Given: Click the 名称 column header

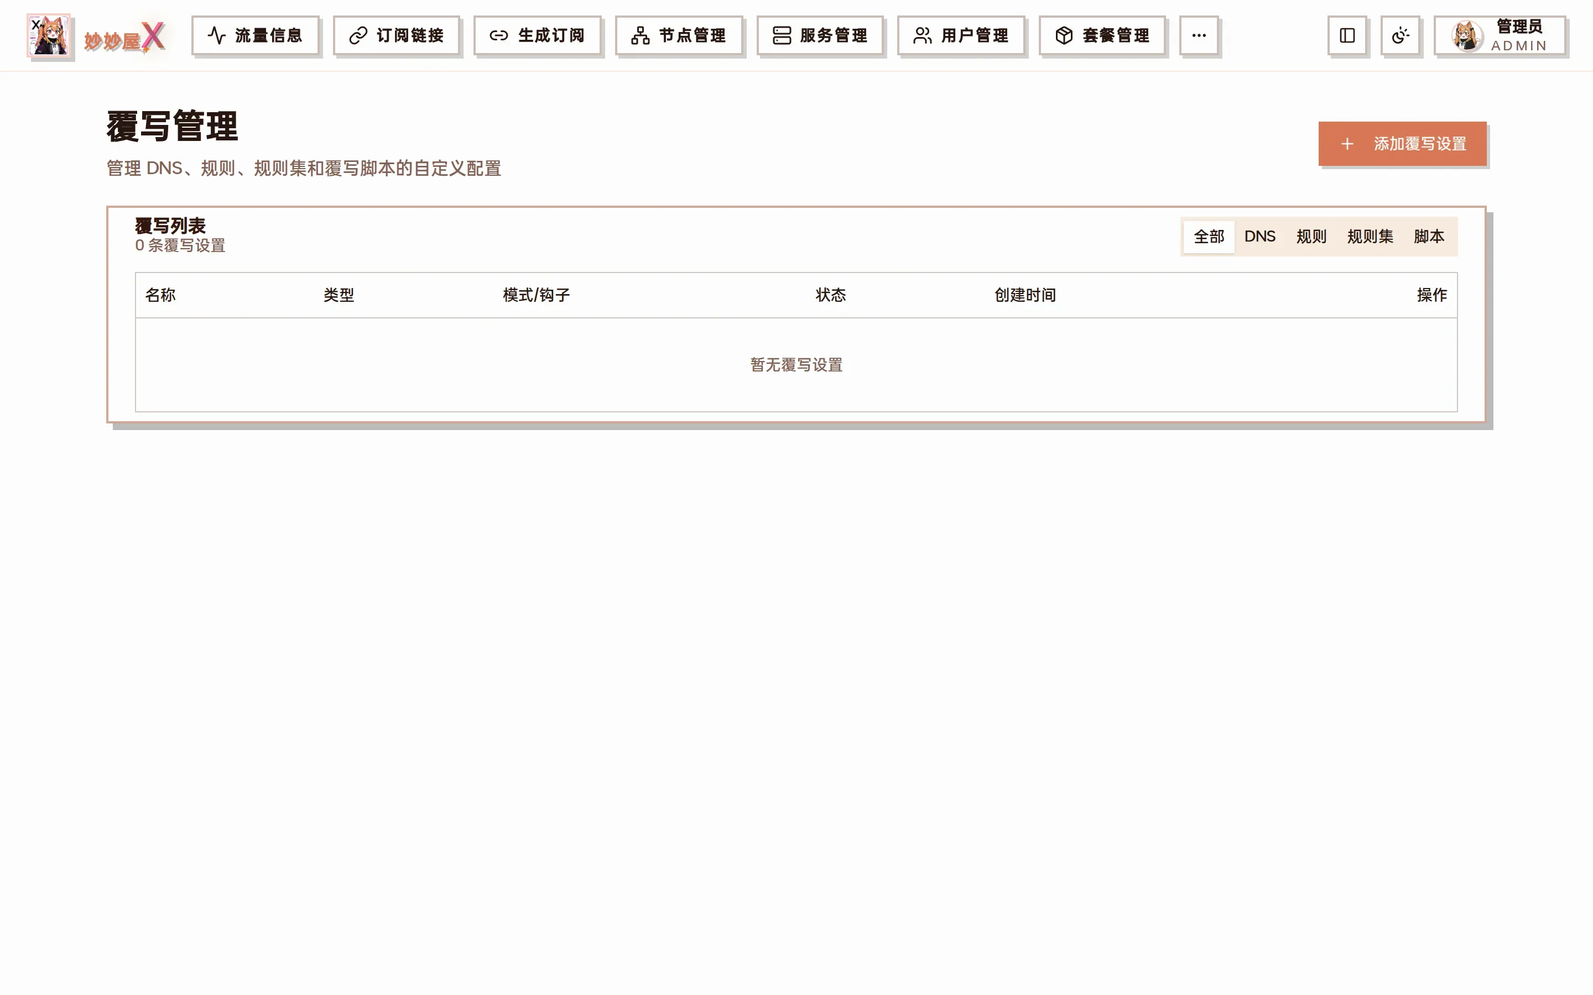Looking at the screenshot, I should coord(160,296).
